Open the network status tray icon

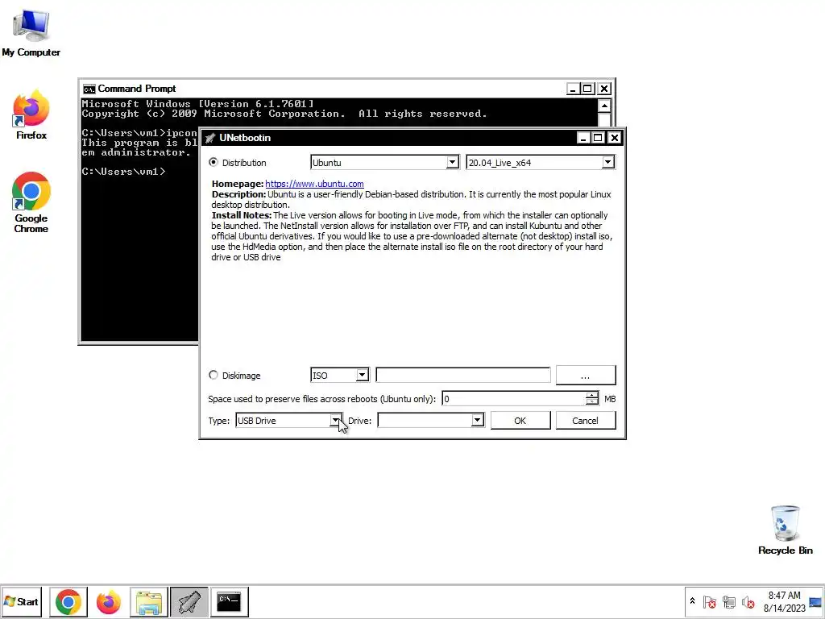point(728,601)
